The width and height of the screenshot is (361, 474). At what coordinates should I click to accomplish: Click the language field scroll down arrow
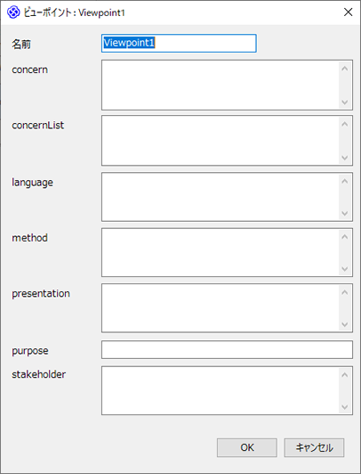tap(345, 214)
